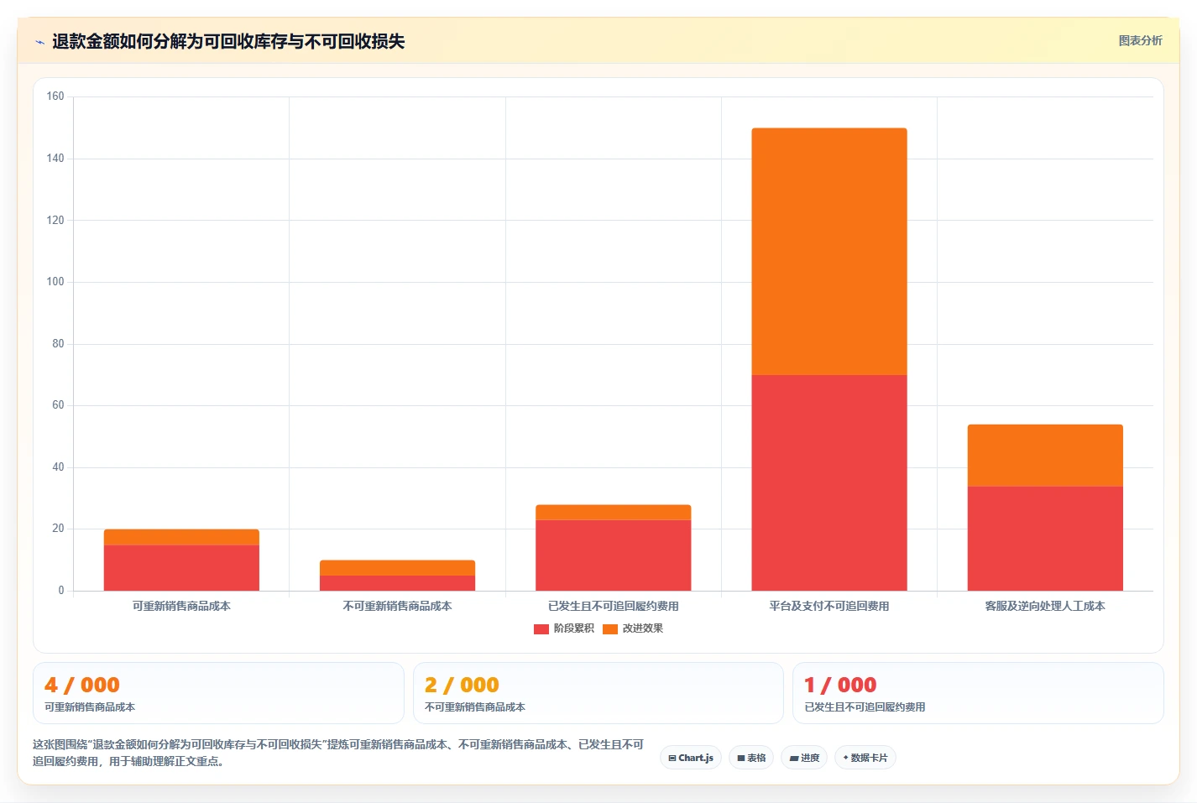The width and height of the screenshot is (1197, 803).
Task: Click the x-axis label 可重新销售商品成本
Action: coord(181,606)
